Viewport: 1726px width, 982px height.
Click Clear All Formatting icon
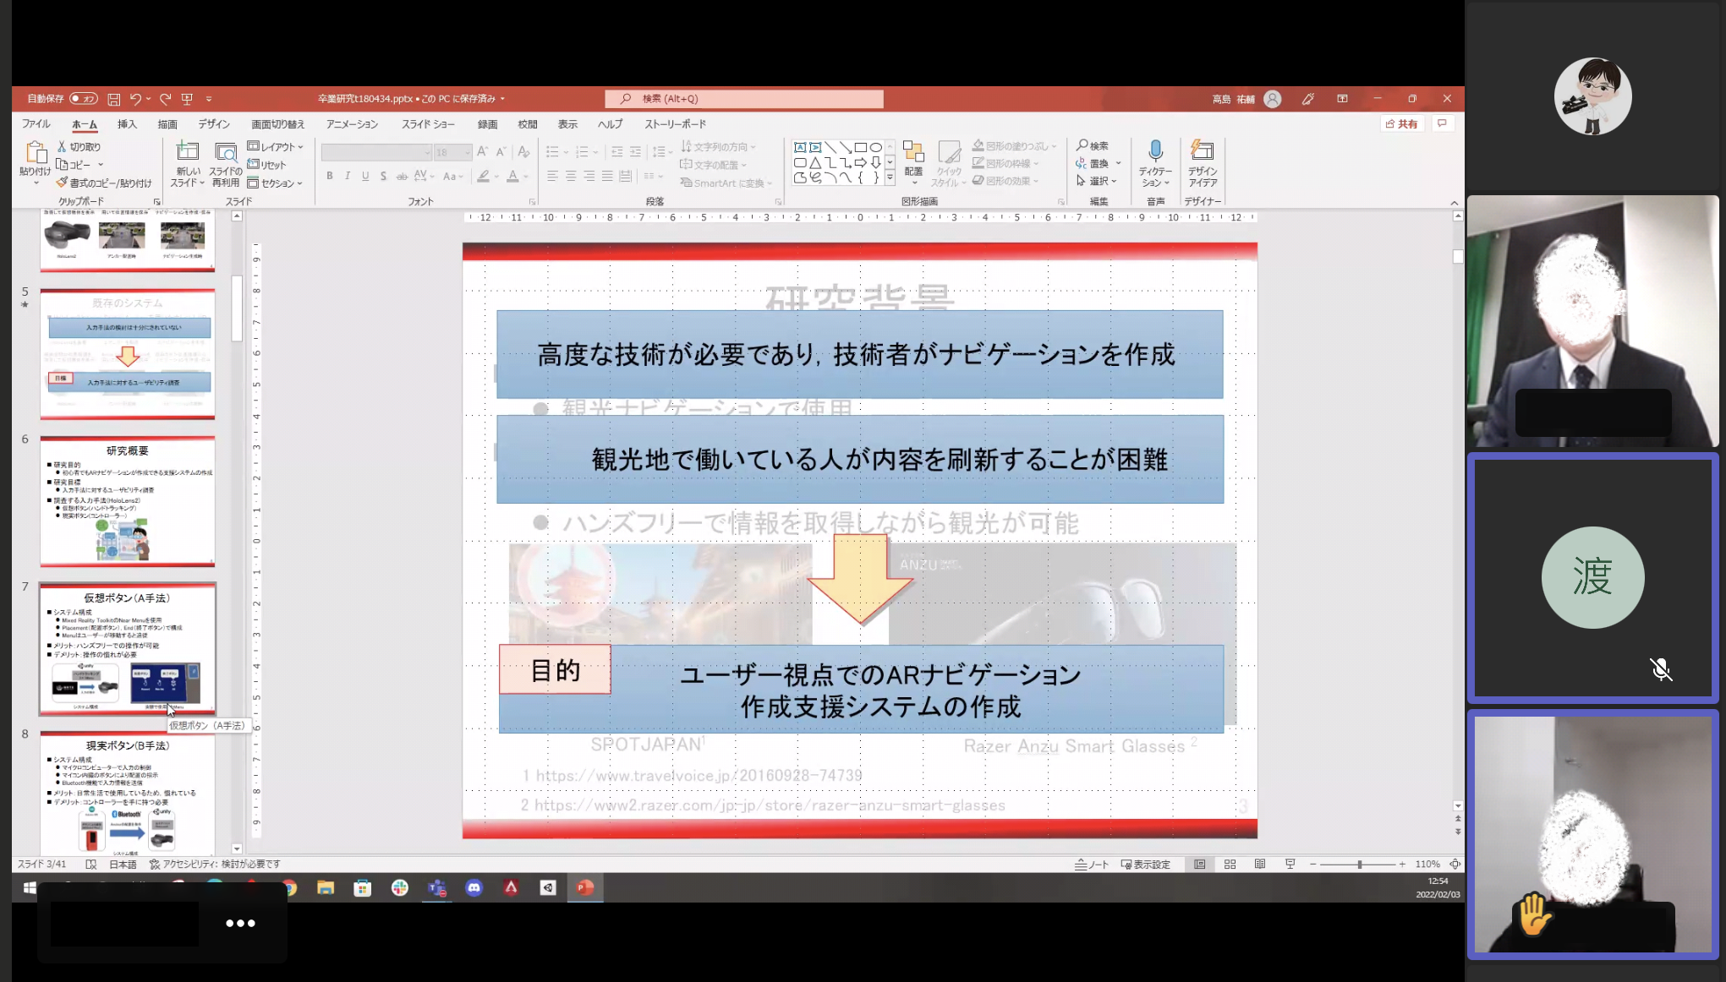523,152
